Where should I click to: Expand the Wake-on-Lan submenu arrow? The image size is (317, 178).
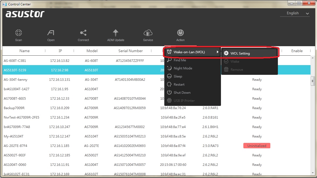tap(217, 52)
